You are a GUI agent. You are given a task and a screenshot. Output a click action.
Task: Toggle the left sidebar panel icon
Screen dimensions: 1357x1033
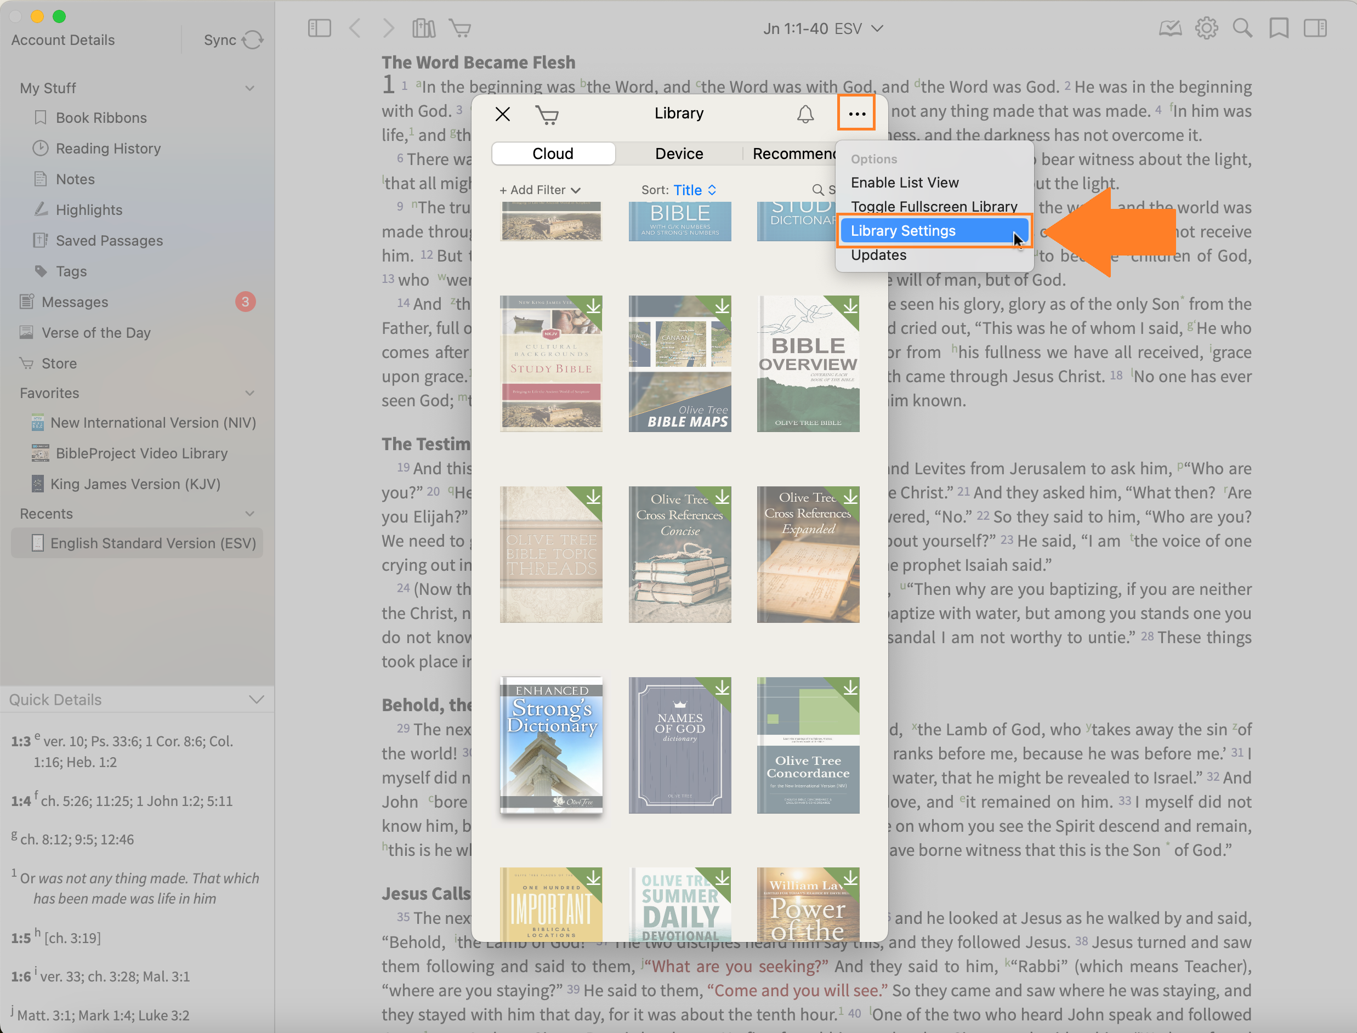(x=319, y=29)
